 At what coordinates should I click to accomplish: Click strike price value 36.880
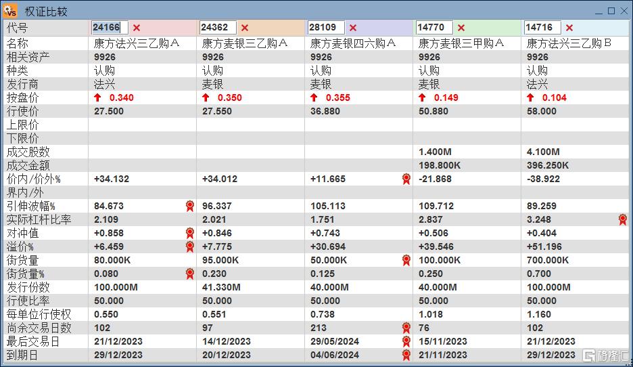tap(325, 111)
